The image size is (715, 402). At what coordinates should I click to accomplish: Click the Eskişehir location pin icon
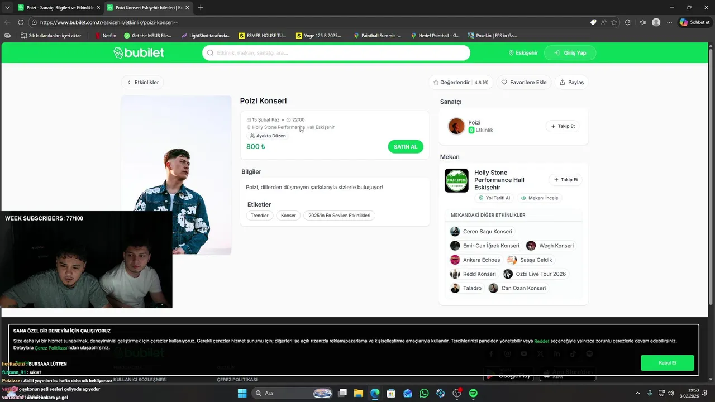click(511, 53)
